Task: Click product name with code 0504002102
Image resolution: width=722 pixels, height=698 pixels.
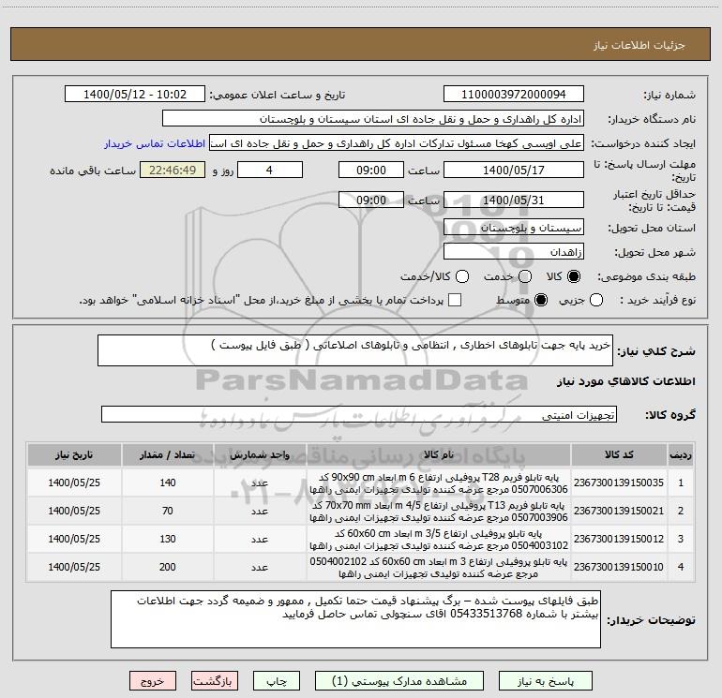Action: [439, 567]
